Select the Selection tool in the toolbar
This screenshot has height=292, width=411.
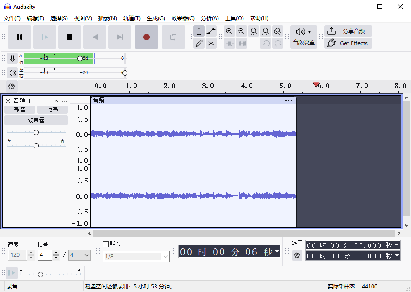(199, 31)
